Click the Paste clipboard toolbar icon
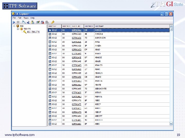 tap(33, 22)
